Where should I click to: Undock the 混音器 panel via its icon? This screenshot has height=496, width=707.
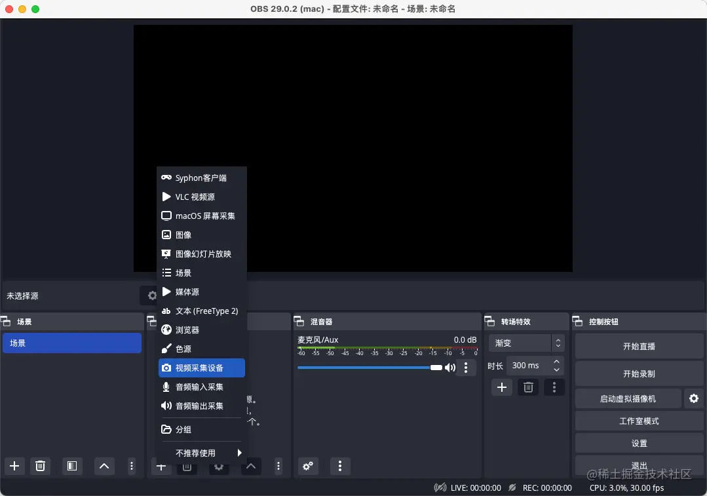pyautogui.click(x=299, y=322)
